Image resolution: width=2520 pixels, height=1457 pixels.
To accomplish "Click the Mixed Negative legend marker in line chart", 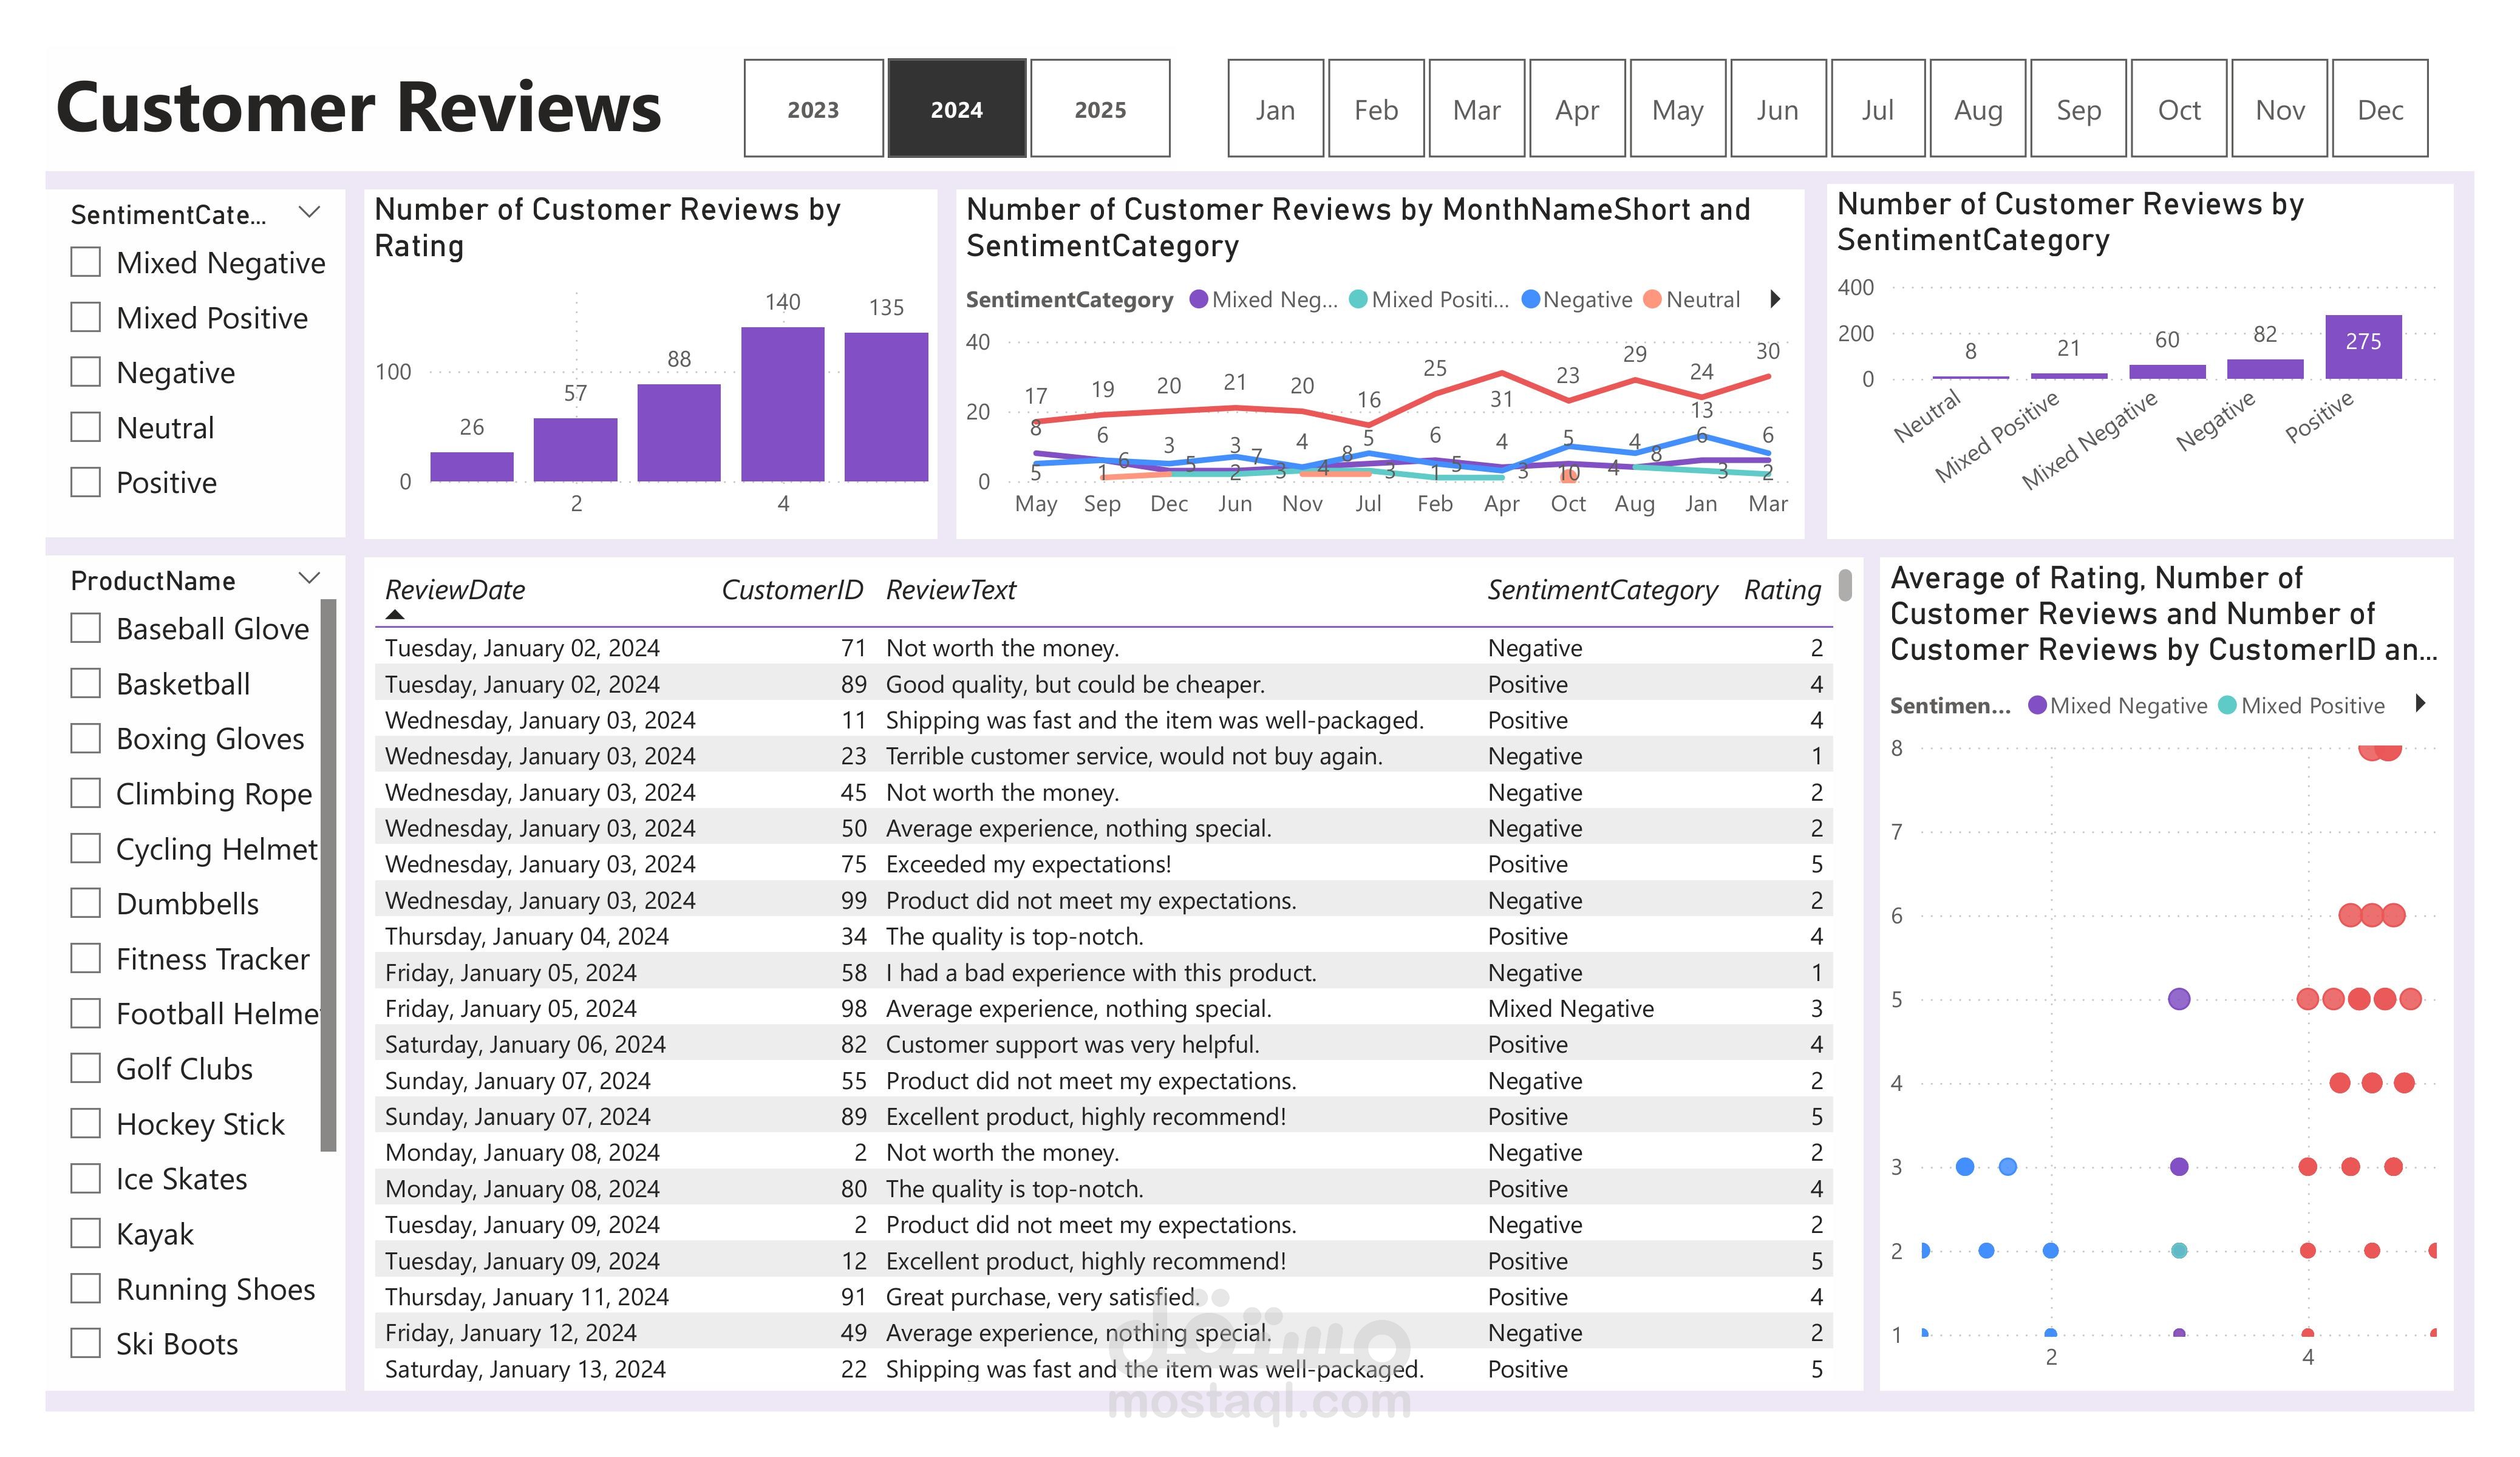I will pyautogui.click(x=1198, y=299).
